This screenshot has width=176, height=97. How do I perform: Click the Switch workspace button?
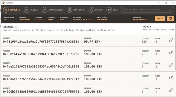coord(160,19)
